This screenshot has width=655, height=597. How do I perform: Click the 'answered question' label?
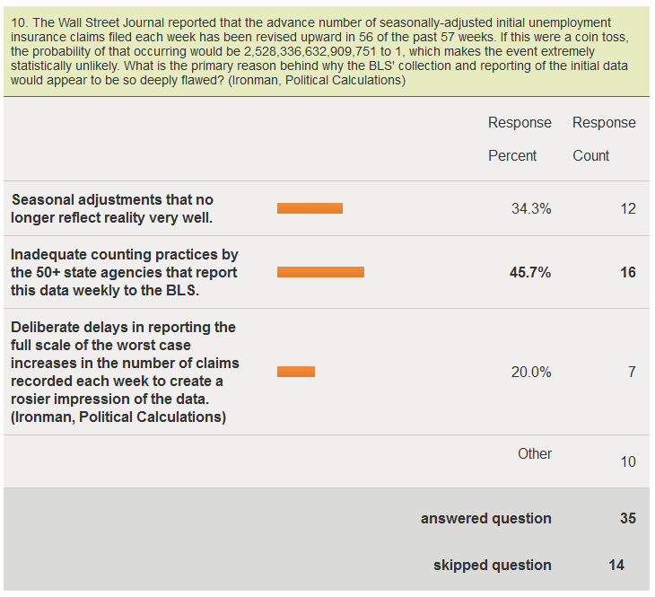click(x=485, y=518)
